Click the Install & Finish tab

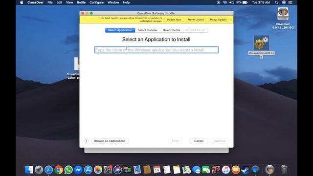point(195,30)
